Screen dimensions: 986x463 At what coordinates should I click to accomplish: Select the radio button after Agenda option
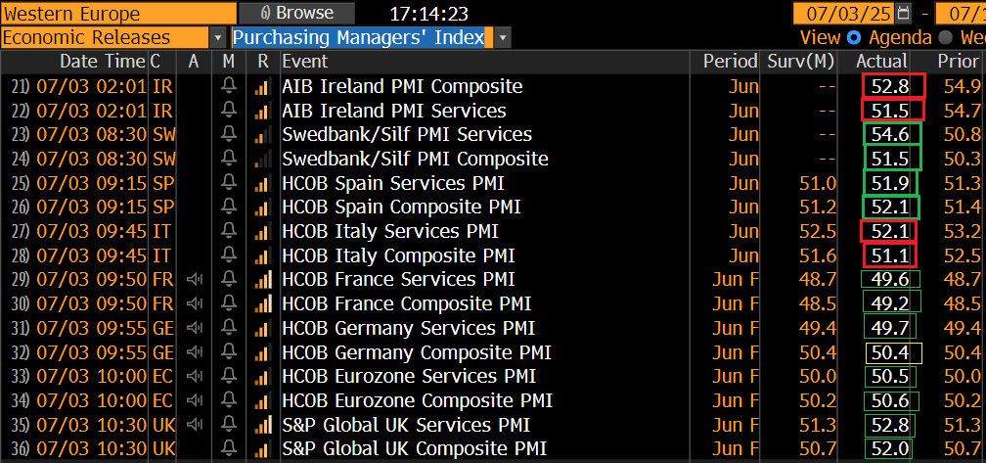pos(945,38)
